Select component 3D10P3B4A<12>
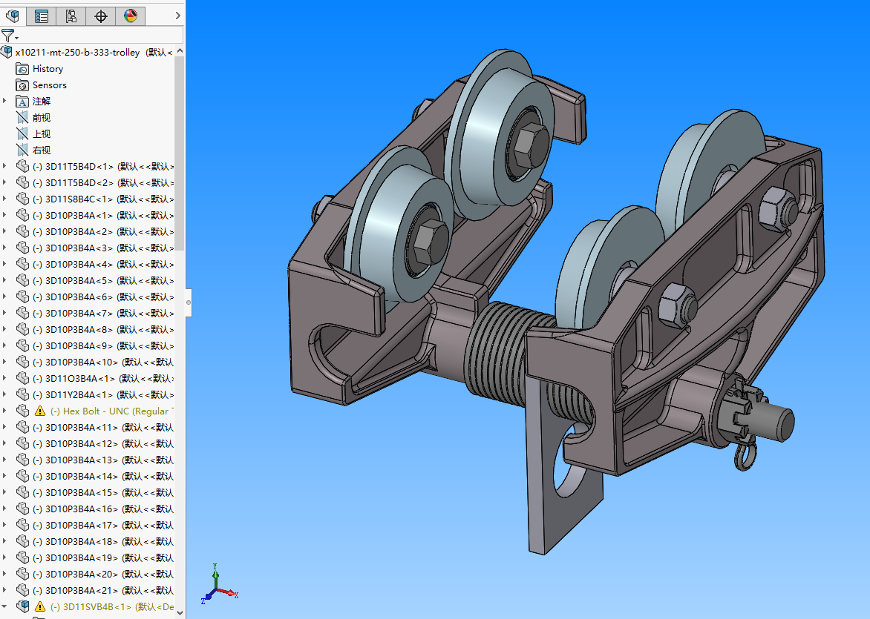This screenshot has height=619, width=870. [102, 443]
